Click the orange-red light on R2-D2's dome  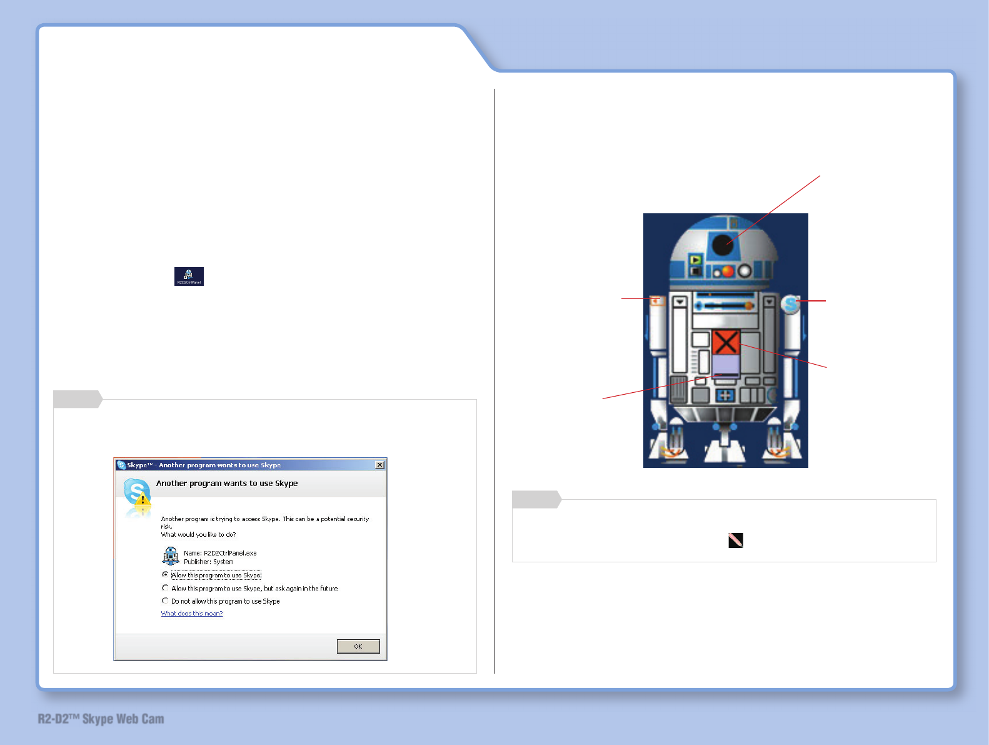[727, 271]
